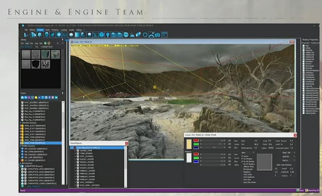Click the round mask face toolbar icon
The width and height of the screenshot is (322, 196).
126,35
